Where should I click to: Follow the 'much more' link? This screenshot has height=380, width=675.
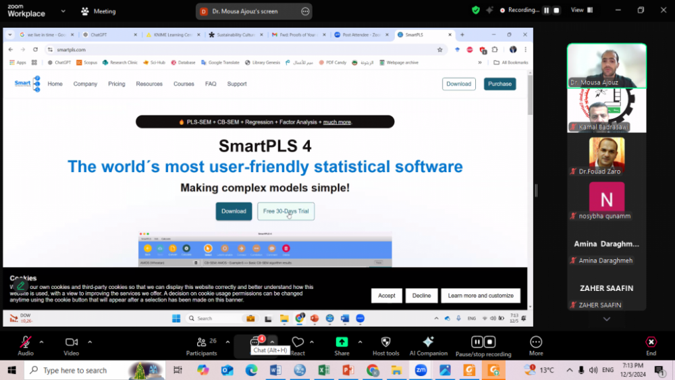337,122
